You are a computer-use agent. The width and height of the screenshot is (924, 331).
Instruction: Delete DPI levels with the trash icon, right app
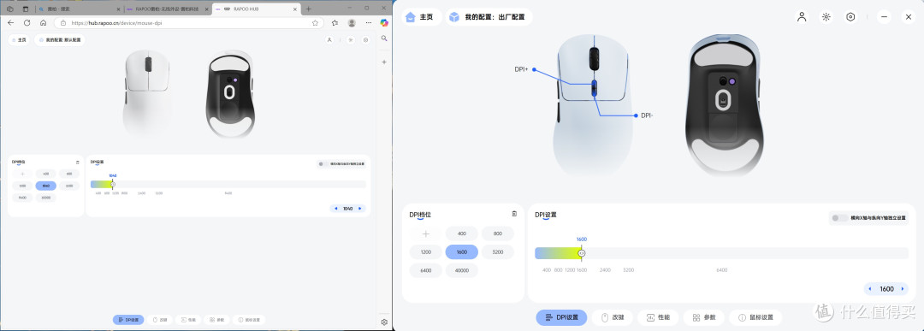(514, 214)
